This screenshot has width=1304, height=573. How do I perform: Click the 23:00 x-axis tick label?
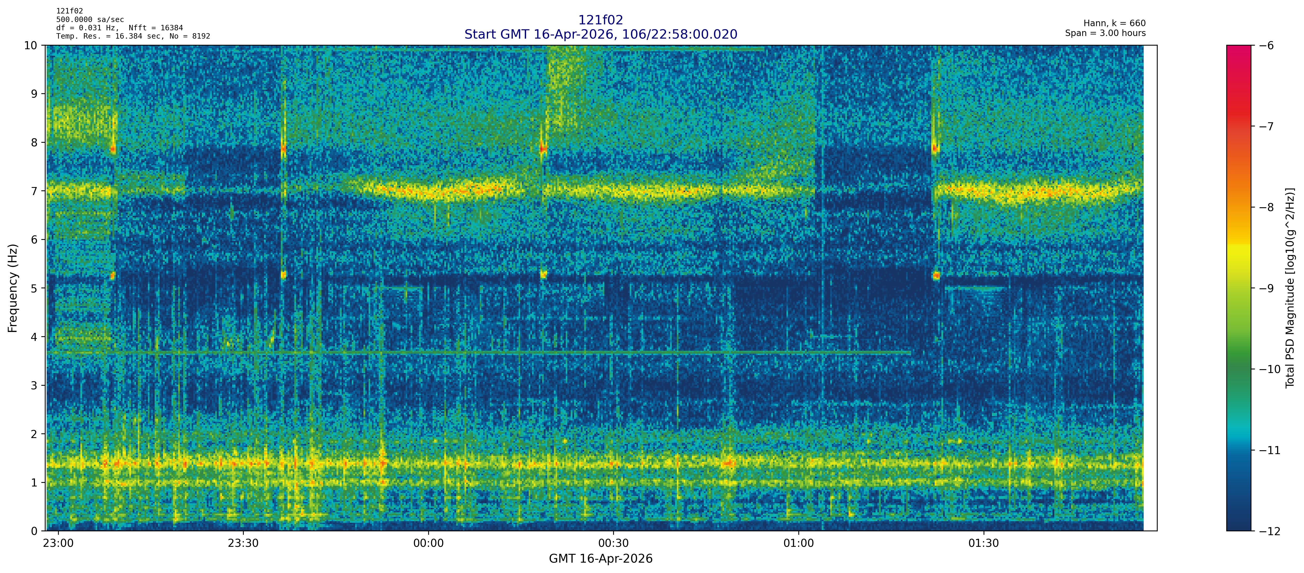58,543
